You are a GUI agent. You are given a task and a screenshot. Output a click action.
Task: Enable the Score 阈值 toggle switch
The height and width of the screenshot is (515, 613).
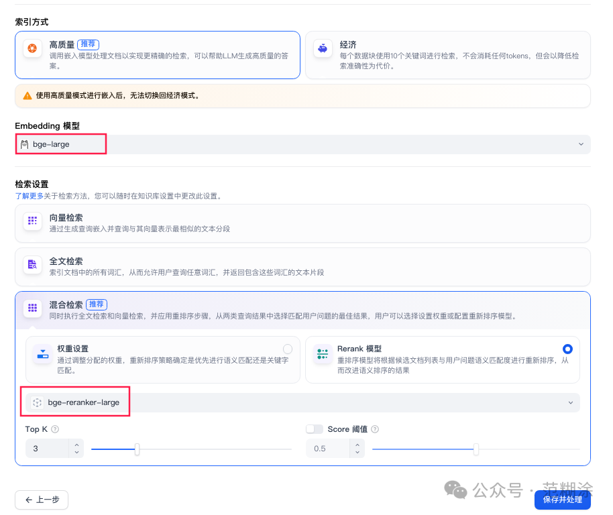[315, 429]
